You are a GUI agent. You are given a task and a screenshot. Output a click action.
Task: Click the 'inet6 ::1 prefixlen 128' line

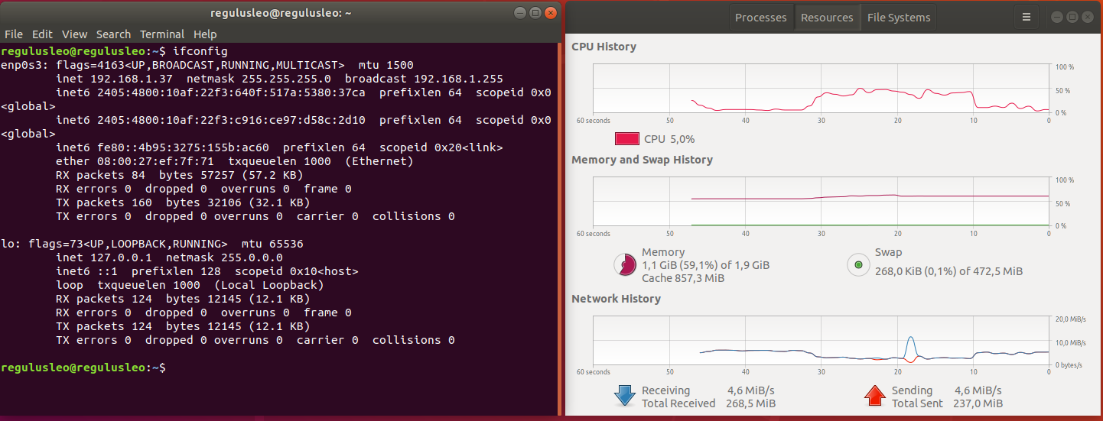point(207,271)
